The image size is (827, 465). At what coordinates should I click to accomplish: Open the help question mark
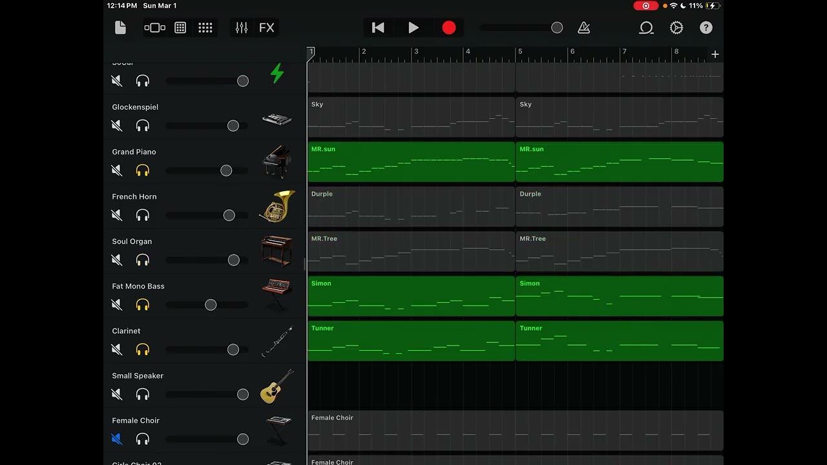click(706, 28)
